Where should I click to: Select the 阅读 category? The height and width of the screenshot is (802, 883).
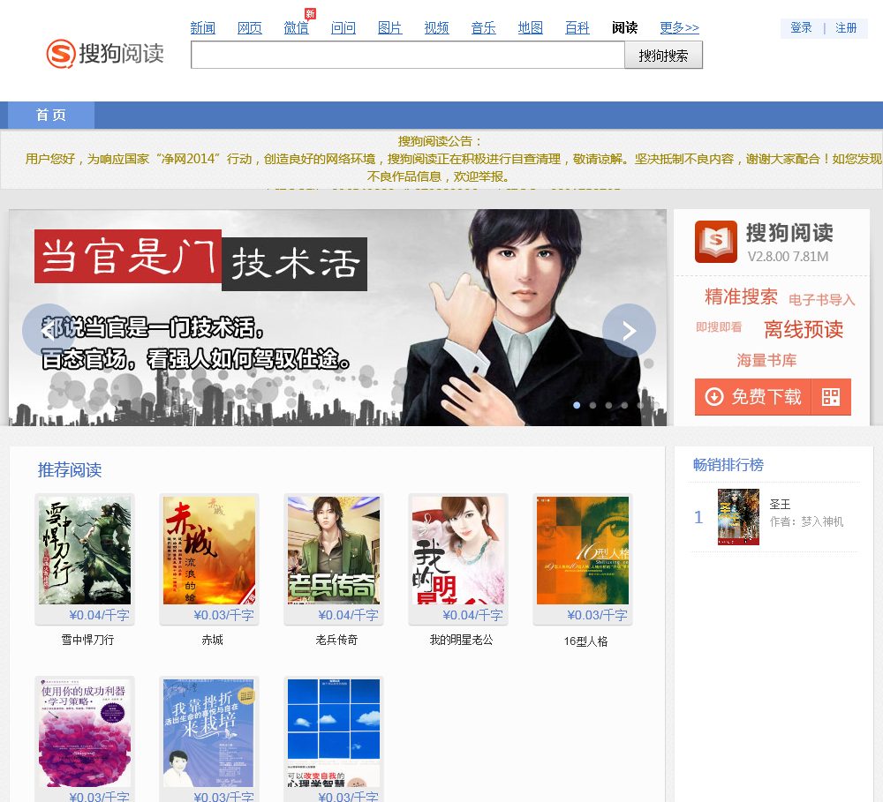coord(624,27)
